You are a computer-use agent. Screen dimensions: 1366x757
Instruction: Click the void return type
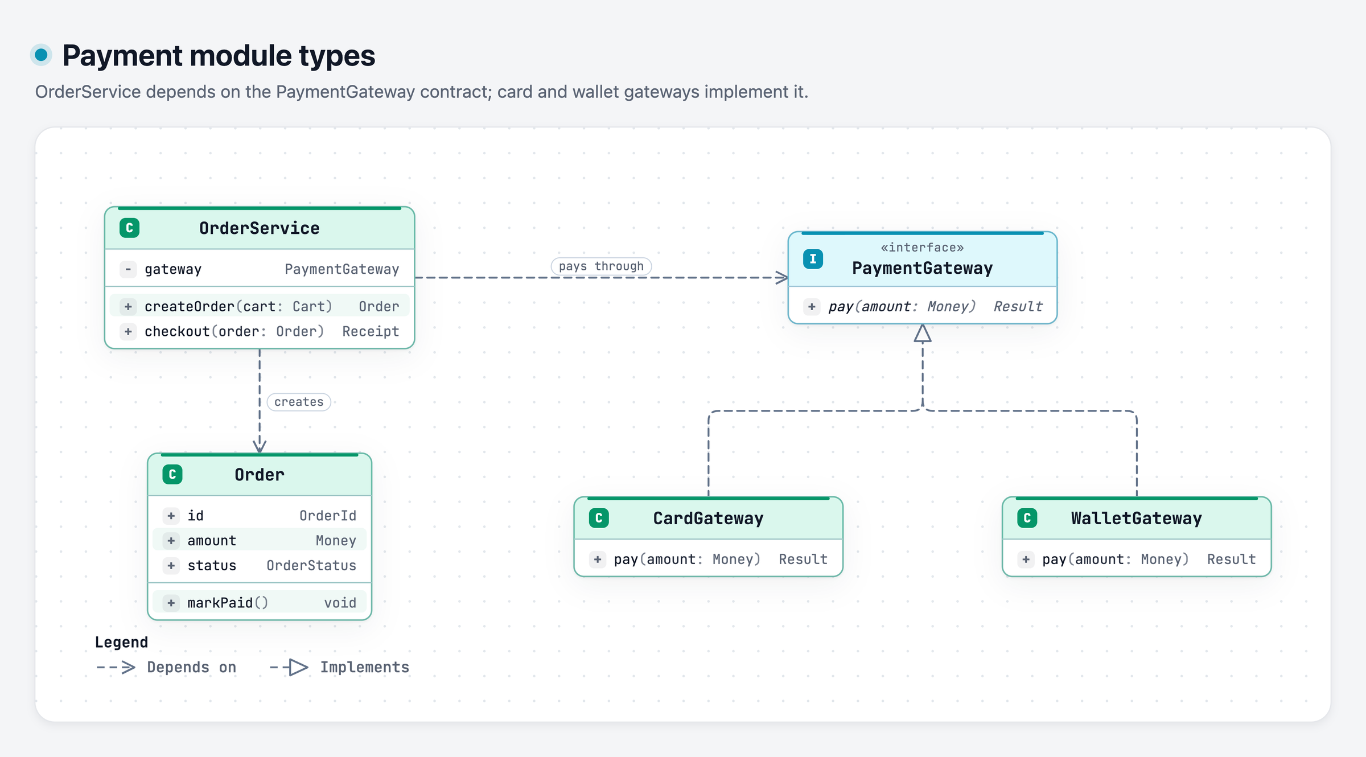click(340, 603)
